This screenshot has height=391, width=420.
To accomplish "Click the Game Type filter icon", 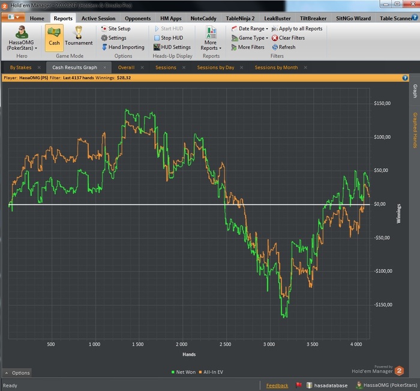I will pyautogui.click(x=235, y=38).
